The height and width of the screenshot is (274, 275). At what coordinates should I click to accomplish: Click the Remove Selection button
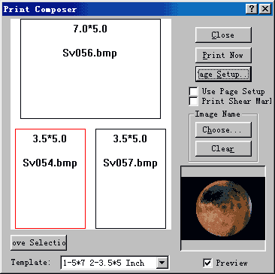[x=38, y=242]
